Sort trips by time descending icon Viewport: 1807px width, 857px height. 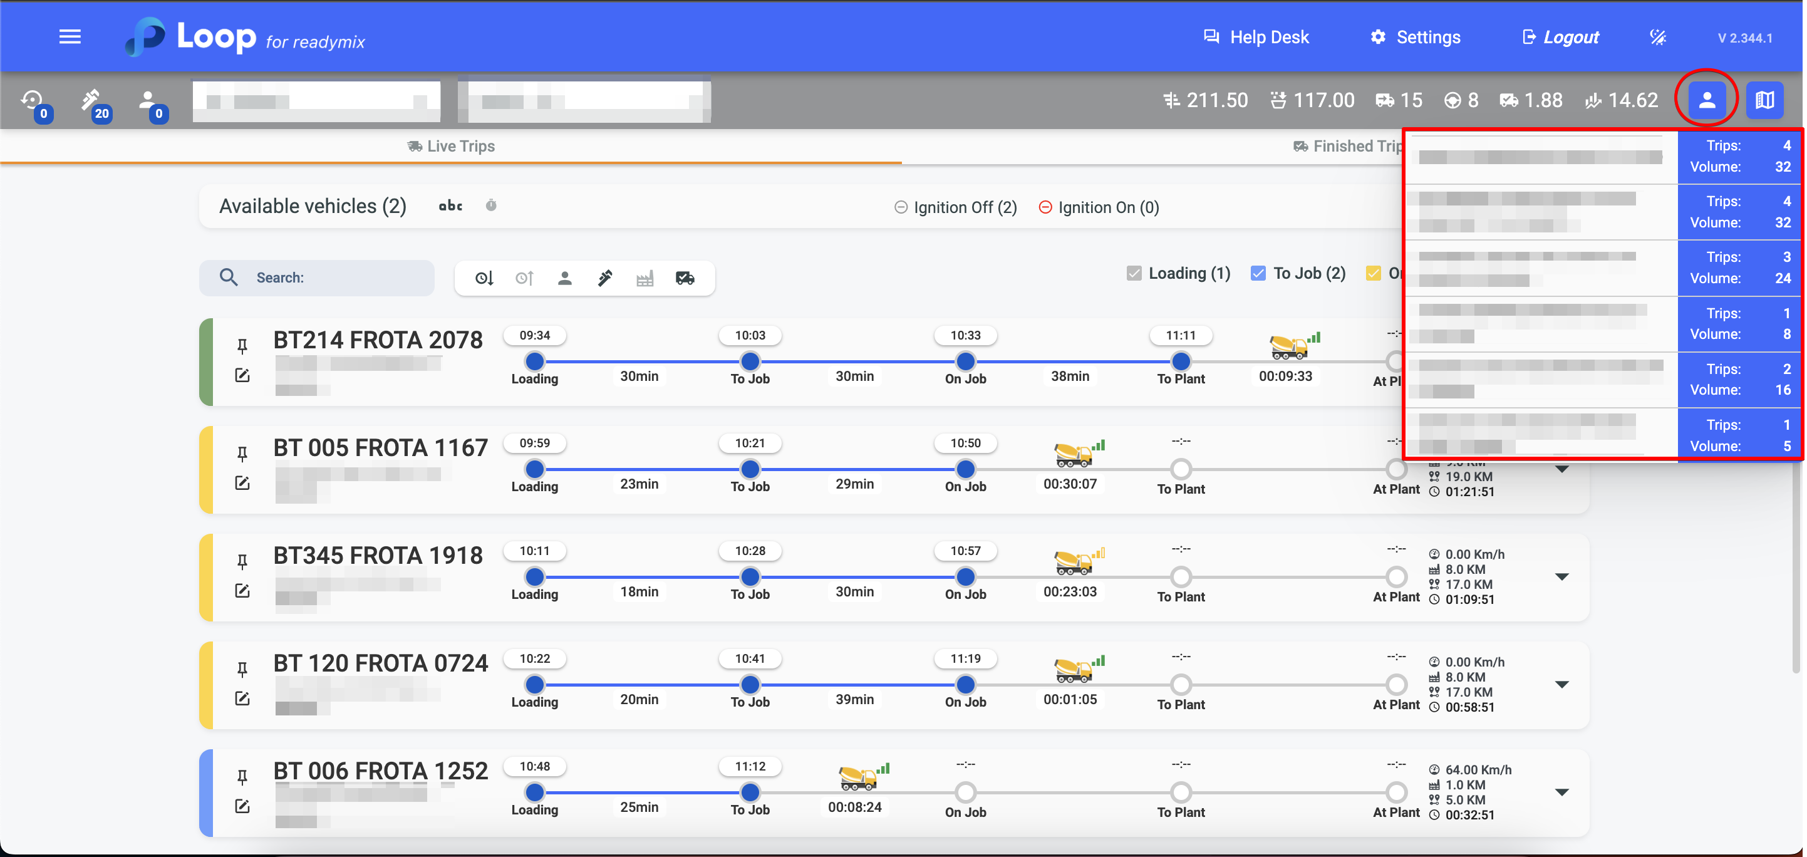pyautogui.click(x=484, y=278)
